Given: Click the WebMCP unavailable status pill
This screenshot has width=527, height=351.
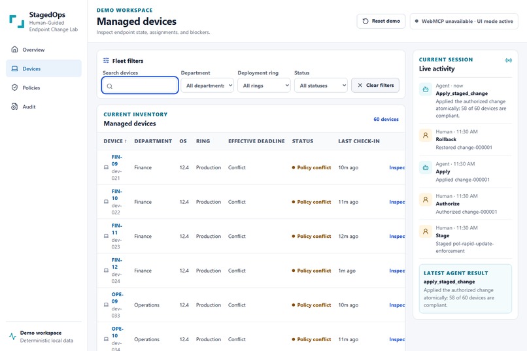Looking at the screenshot, I should point(464,21).
